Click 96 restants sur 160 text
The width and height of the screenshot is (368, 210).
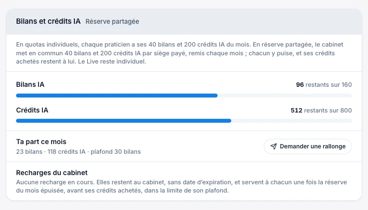point(324,85)
